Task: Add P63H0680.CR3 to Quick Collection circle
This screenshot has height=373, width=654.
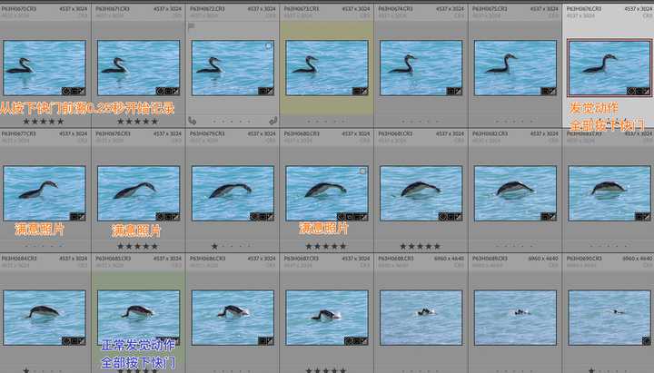Action: click(362, 171)
